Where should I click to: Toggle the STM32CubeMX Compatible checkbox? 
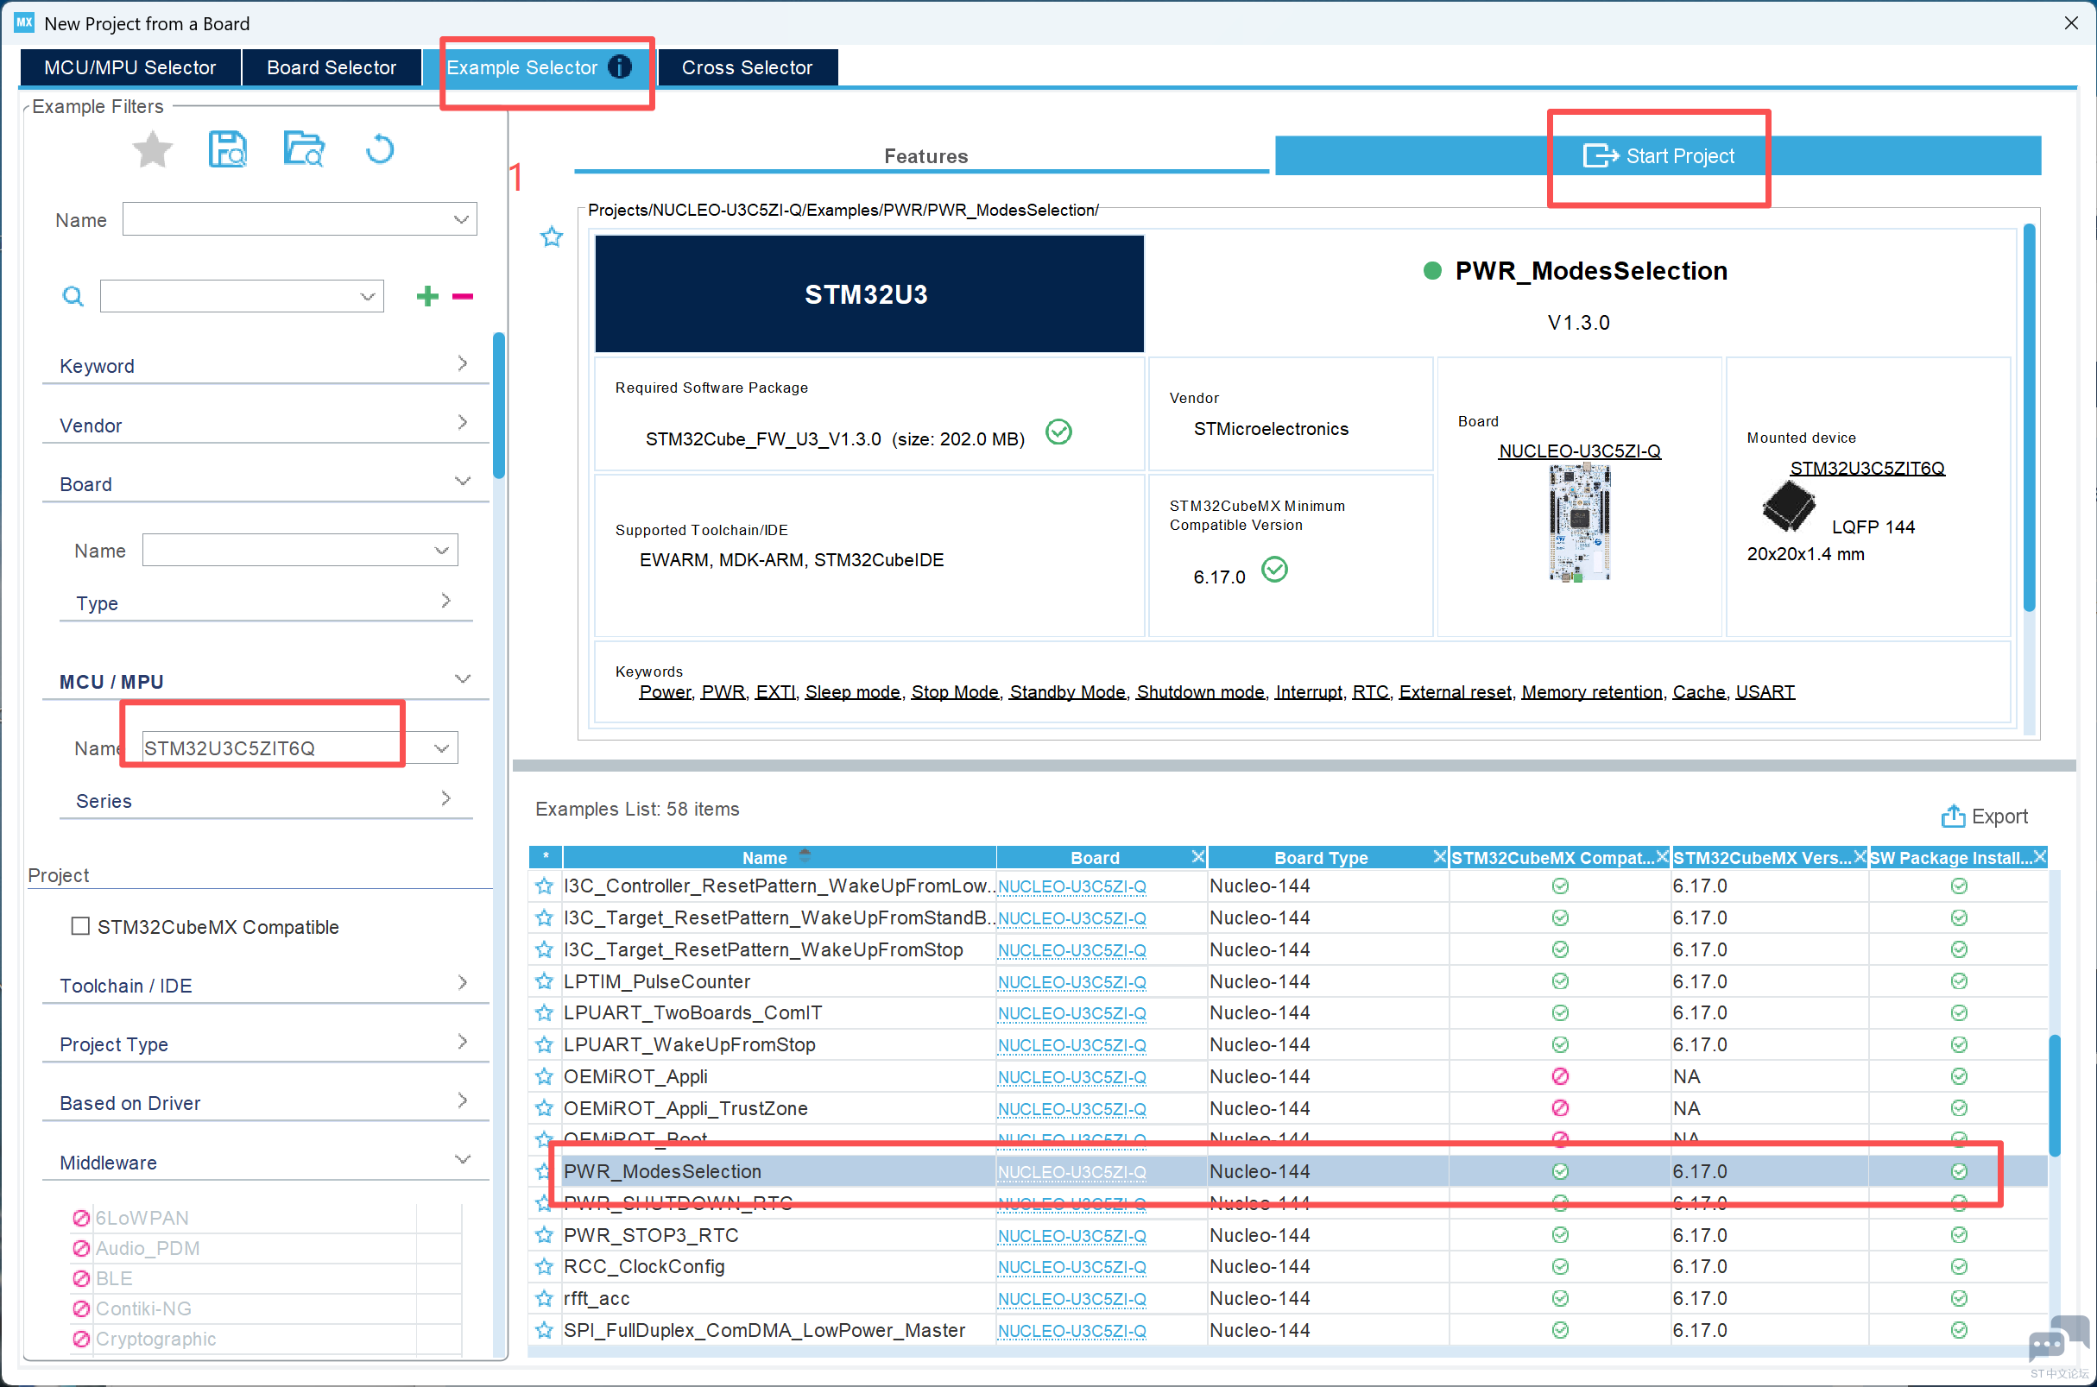click(80, 926)
